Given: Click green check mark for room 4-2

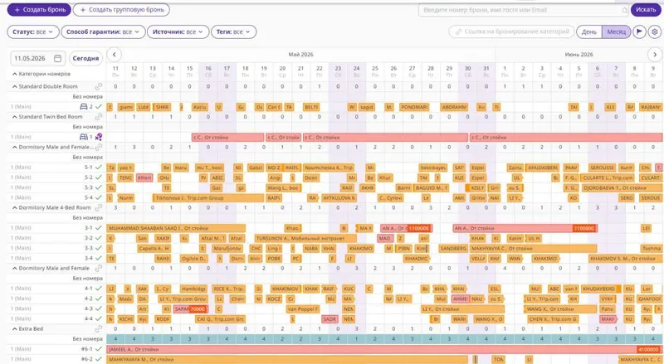Looking at the screenshot, I should [99, 298].
